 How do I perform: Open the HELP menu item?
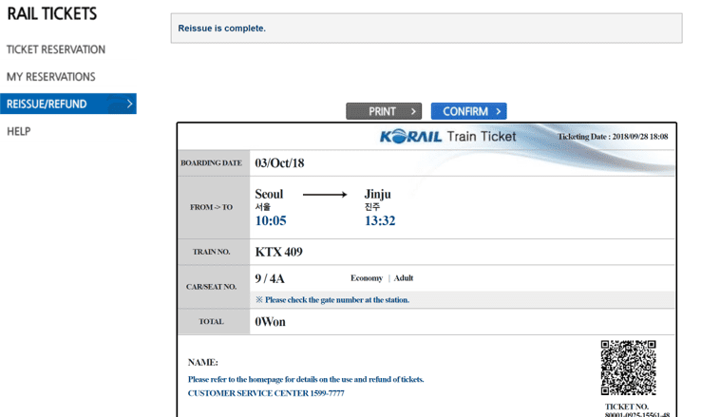18,131
